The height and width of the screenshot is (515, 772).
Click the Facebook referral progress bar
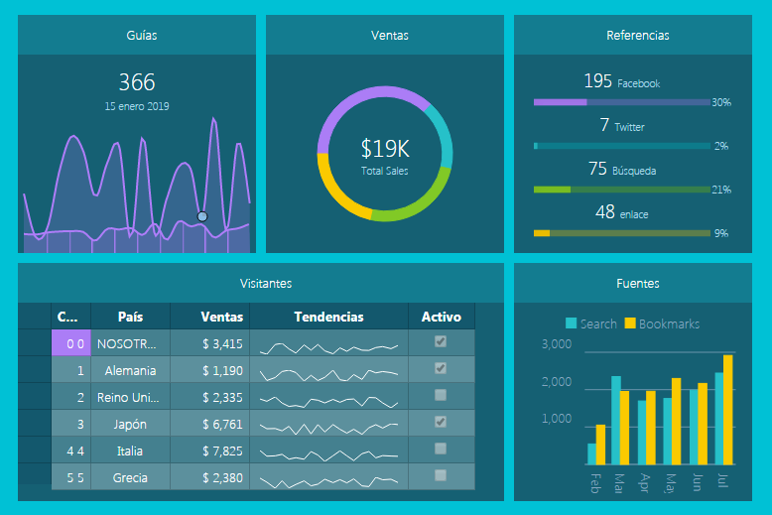[x=621, y=102]
